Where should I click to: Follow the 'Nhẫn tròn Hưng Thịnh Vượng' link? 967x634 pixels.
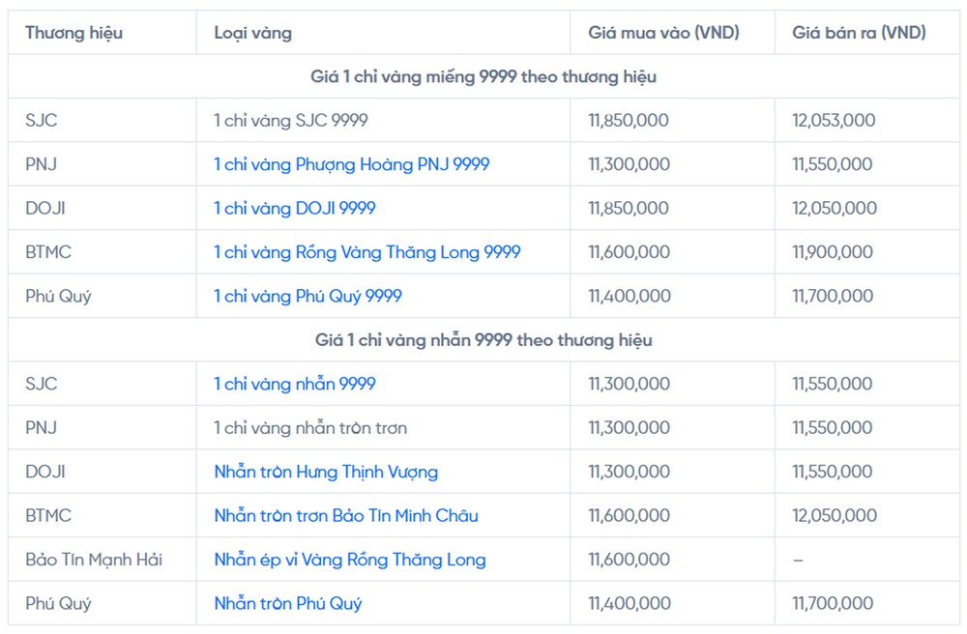click(x=326, y=472)
